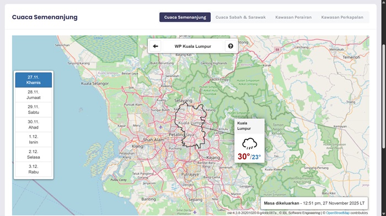This screenshot has height=216, width=386.
Task: Switch to Cuaca Semenanjung tab
Action: coord(185,17)
